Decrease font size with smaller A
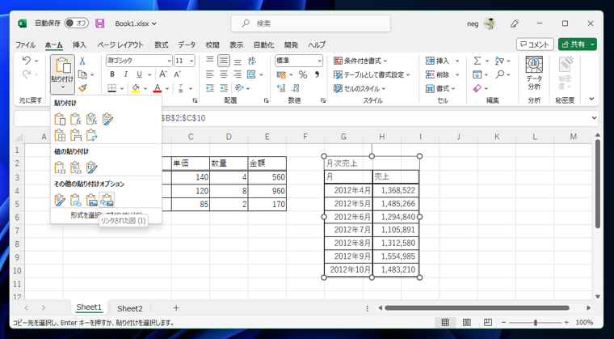The image size is (614, 339). (177, 74)
